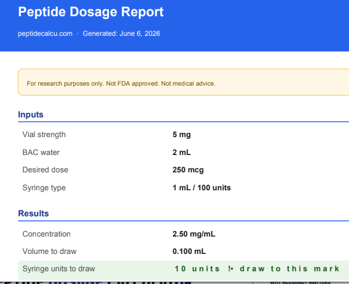Click the Results section heading
The image size is (349, 284).
tap(34, 213)
